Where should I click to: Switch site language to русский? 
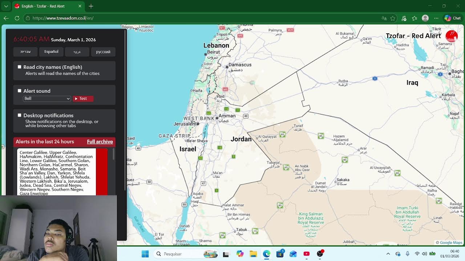coord(103,52)
